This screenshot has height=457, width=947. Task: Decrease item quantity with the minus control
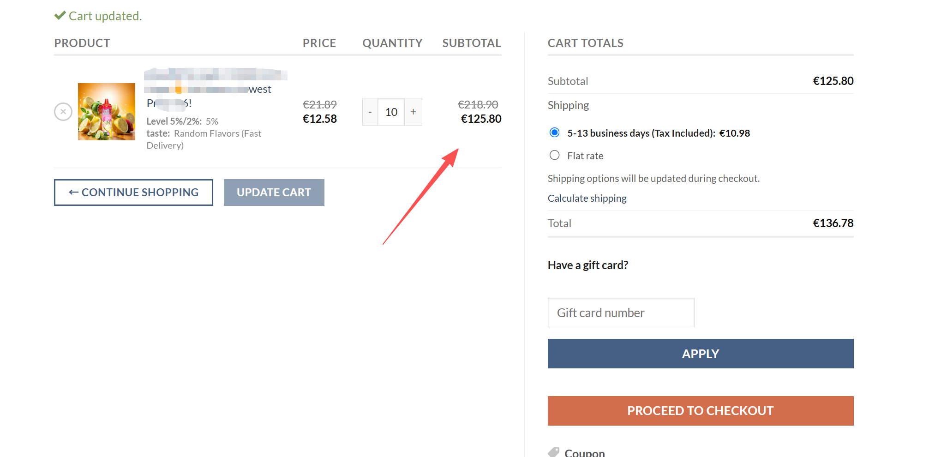pyautogui.click(x=369, y=111)
